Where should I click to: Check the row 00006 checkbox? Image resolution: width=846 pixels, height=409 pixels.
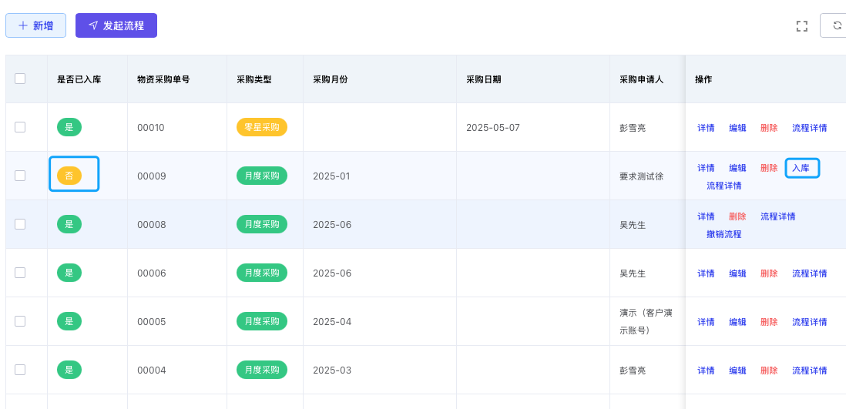pyautogui.click(x=20, y=273)
